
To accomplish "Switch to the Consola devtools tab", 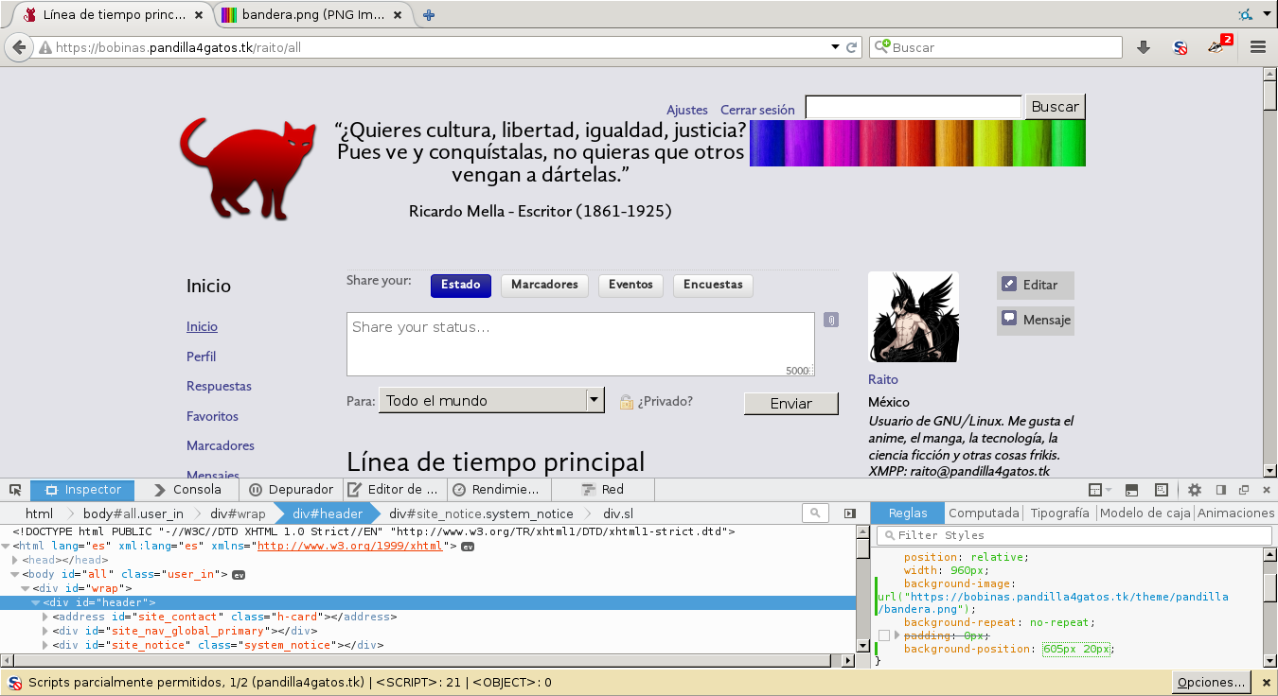I will [186, 490].
